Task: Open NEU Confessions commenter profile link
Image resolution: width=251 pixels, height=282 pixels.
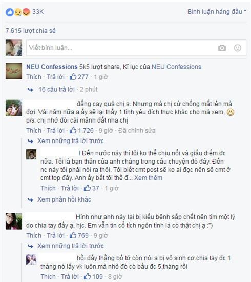Action: tap(52, 67)
